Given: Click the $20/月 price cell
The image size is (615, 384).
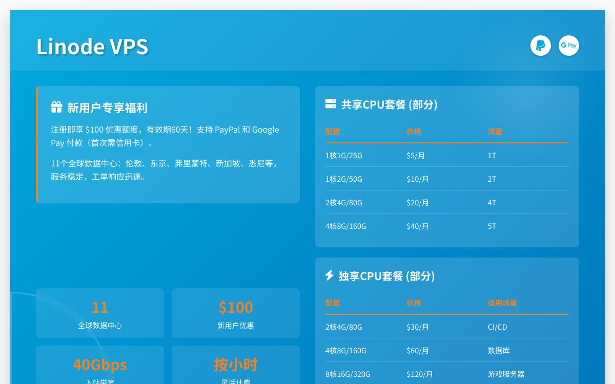Looking at the screenshot, I should tap(418, 202).
